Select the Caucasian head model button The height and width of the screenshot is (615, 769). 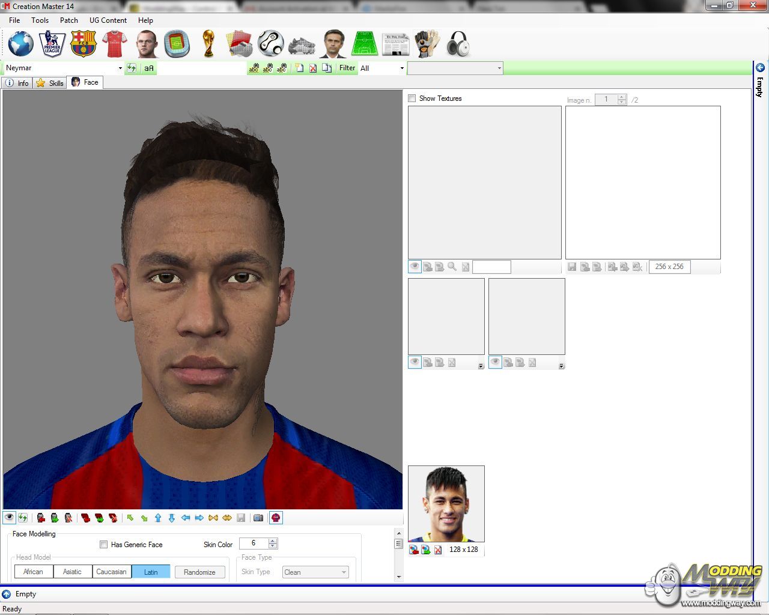click(111, 572)
